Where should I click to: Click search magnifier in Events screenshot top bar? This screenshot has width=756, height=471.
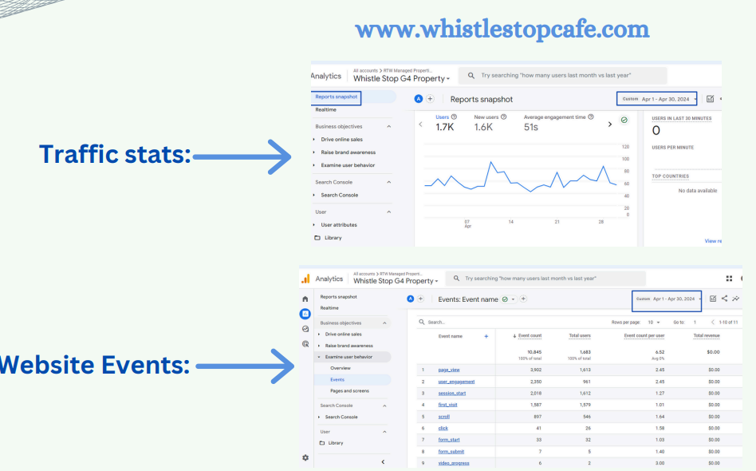[x=456, y=279]
